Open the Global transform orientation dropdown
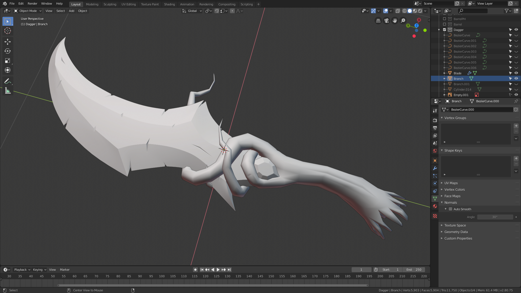Viewport: 521px width, 293px height. (x=192, y=11)
